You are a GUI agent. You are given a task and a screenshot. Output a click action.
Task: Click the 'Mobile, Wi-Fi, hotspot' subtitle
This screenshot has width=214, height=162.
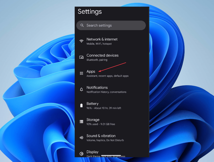click(x=99, y=44)
